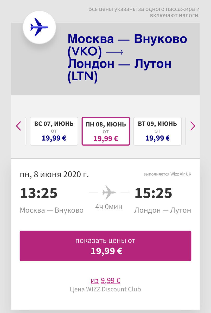Click the gray airplane icon between flight times

pyautogui.click(x=109, y=192)
